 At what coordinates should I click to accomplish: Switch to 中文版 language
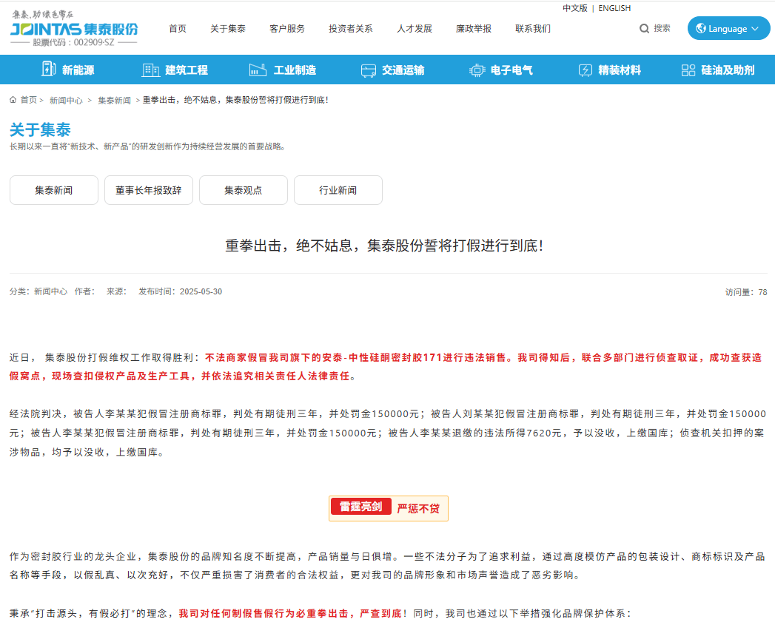(x=574, y=8)
